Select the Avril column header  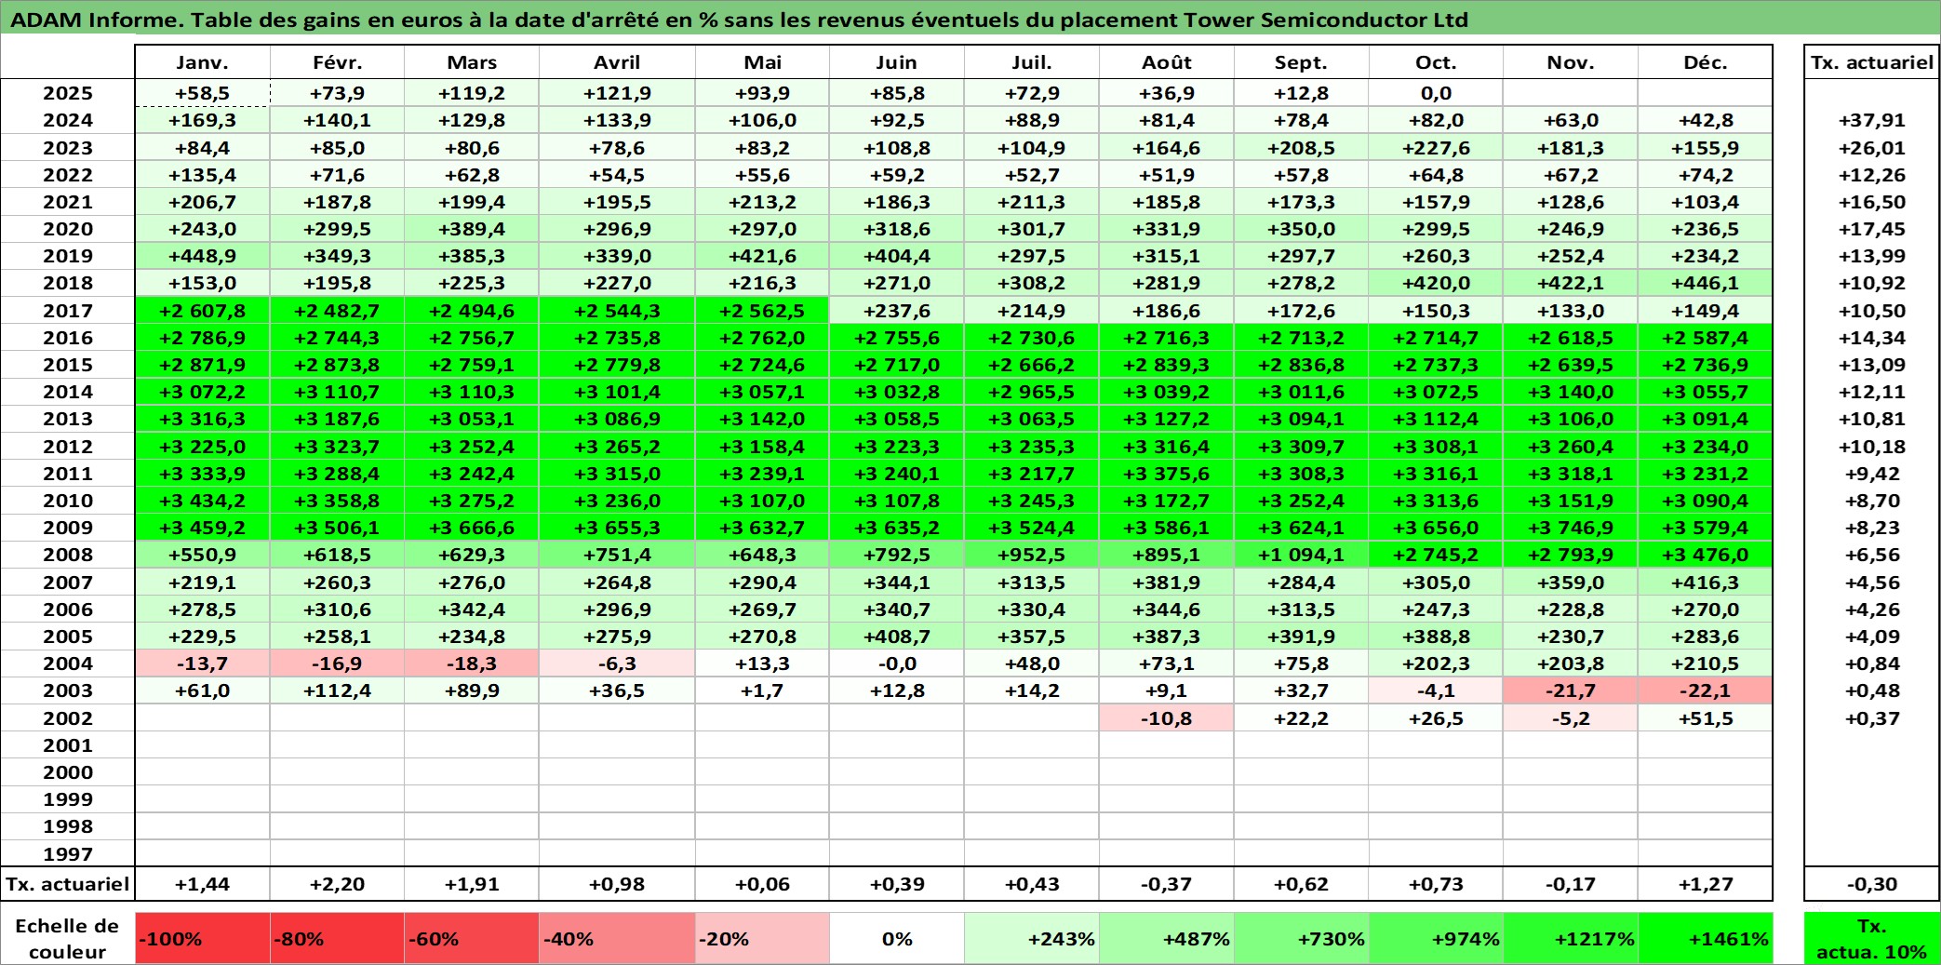(x=617, y=62)
